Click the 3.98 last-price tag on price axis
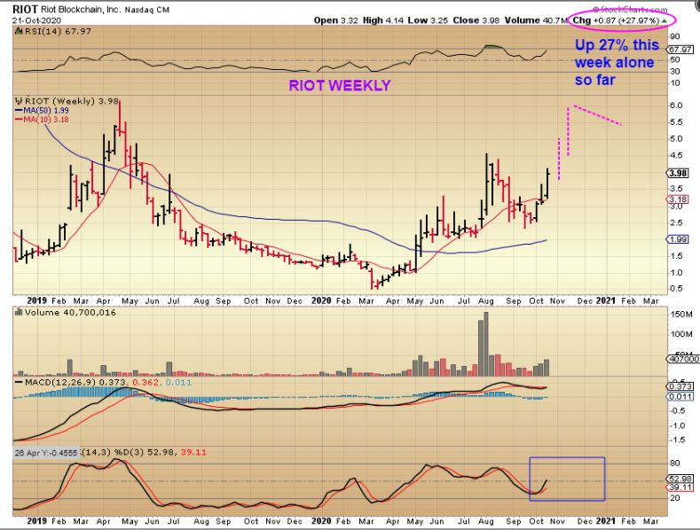Image resolution: width=700 pixels, height=530 pixels. coord(678,173)
